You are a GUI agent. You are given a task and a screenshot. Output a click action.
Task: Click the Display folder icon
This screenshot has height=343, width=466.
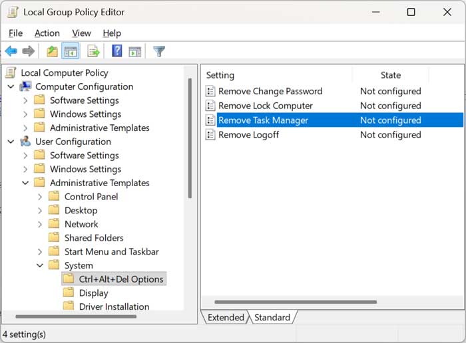coord(69,292)
